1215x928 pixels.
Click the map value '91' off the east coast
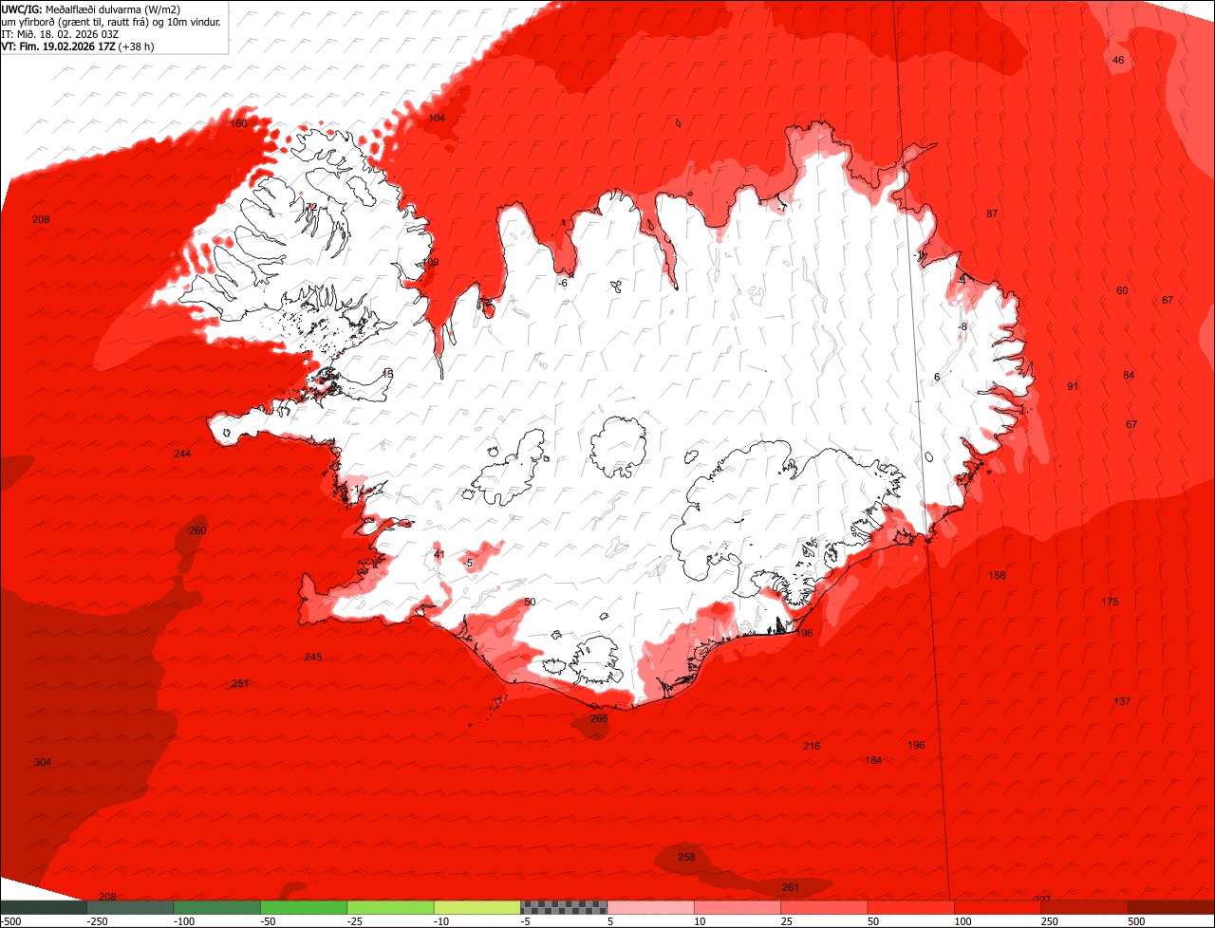pyautogui.click(x=1073, y=386)
